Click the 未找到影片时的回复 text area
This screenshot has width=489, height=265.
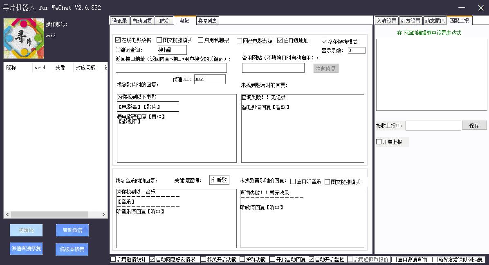point(303,128)
